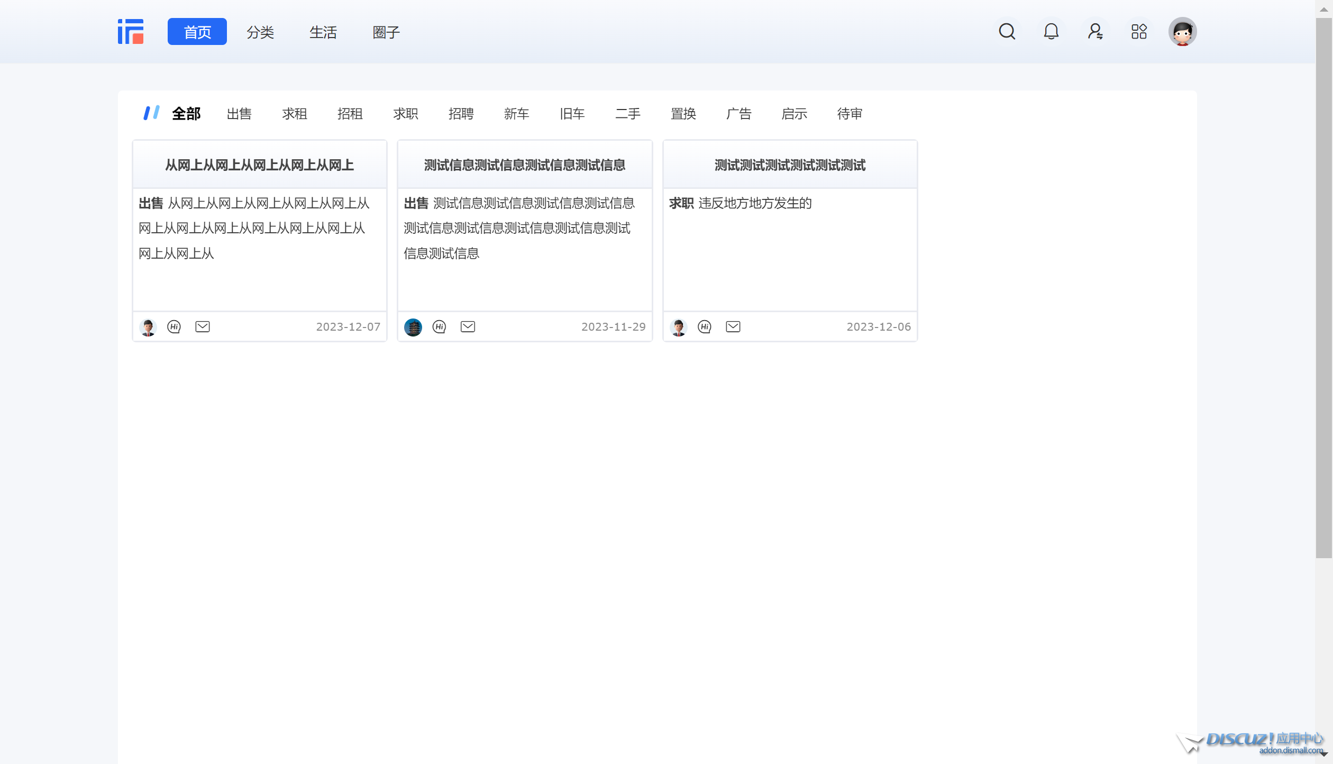Click Hi greeting icon on 2023-12-06 card
The height and width of the screenshot is (764, 1333).
(704, 327)
